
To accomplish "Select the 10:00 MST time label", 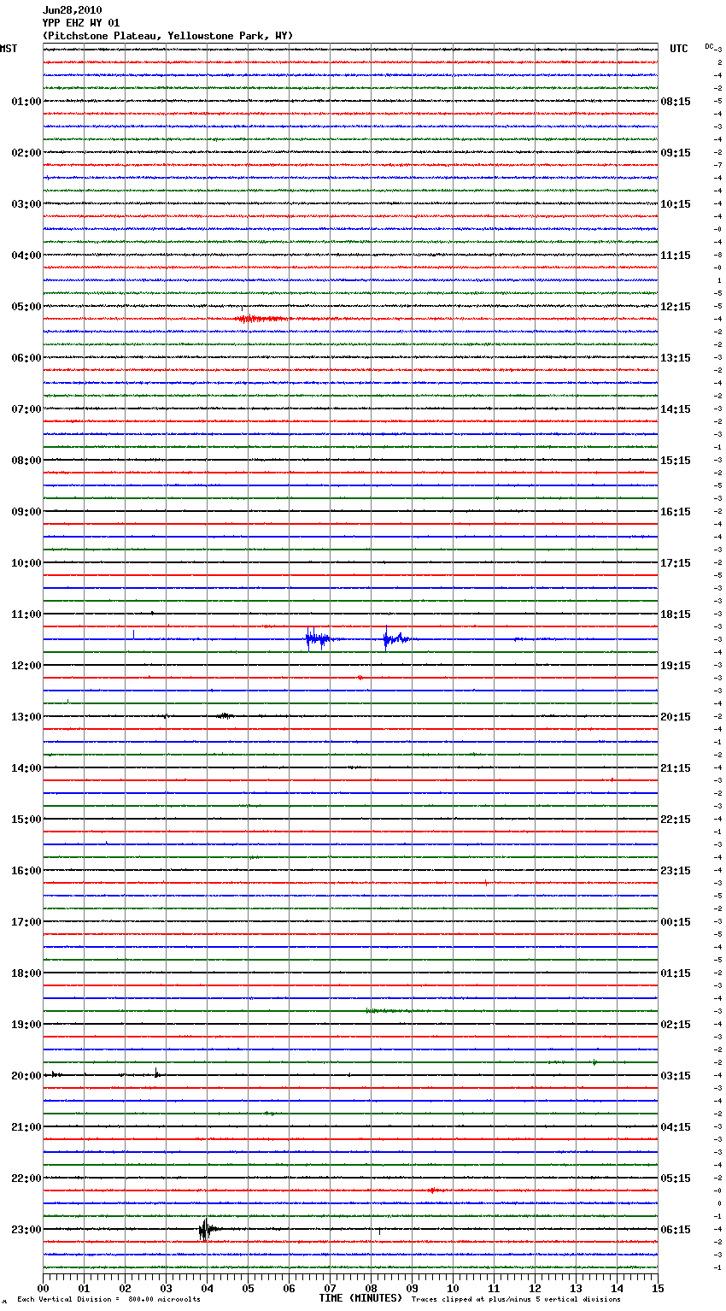I will [26, 563].
